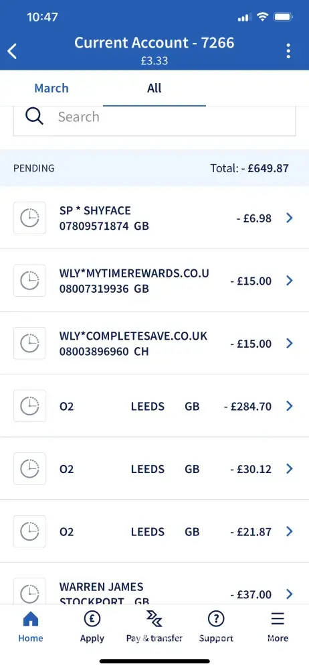Open Home from bottom navigation
Screen dimensions: 309x670
[30, 627]
